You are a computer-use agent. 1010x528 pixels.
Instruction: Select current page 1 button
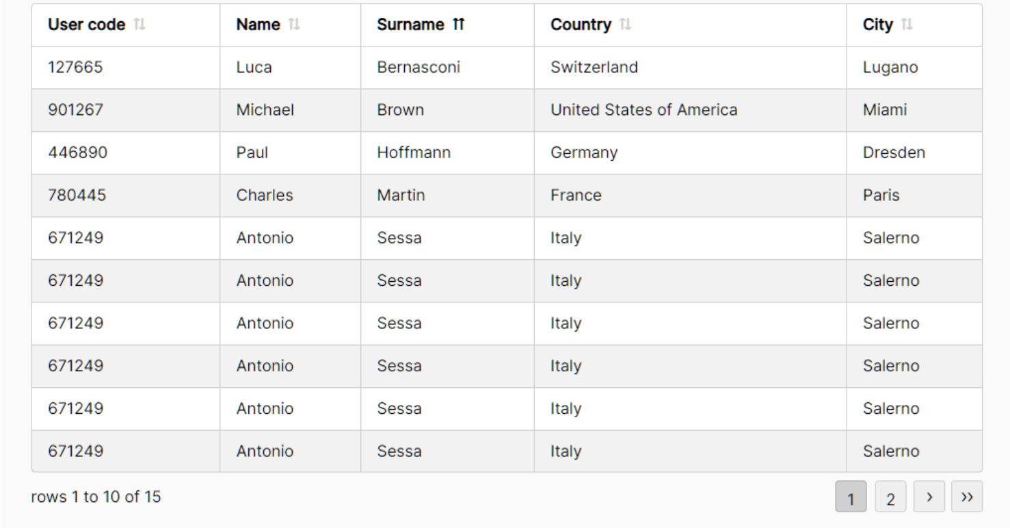[851, 497]
